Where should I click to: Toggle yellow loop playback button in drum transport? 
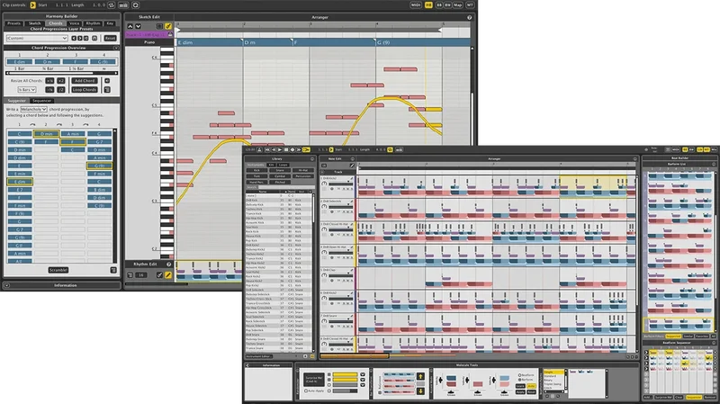coord(306,149)
